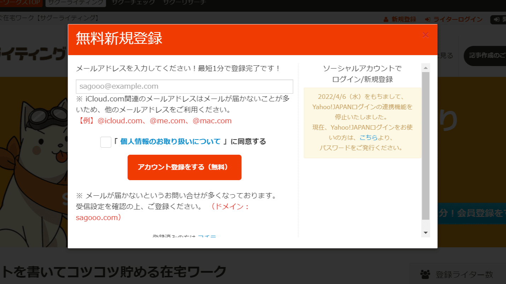
Task: Click the scrollbar down arrow in dialog
Action: pos(426,233)
